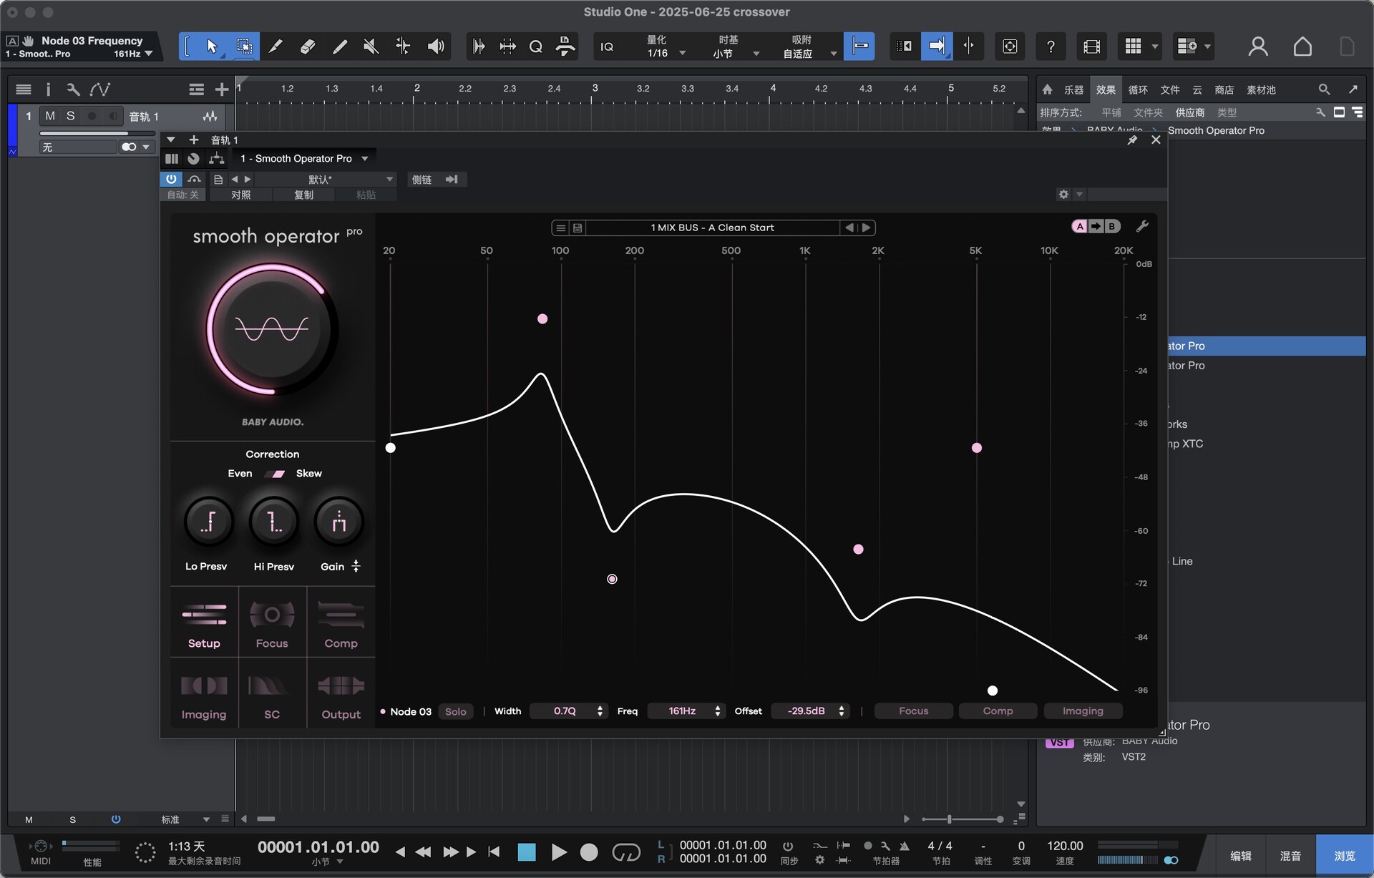Select the Bend tool

pyautogui.click(x=403, y=47)
